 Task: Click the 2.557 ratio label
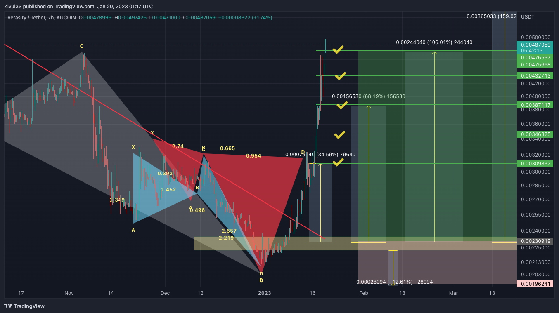click(x=229, y=231)
